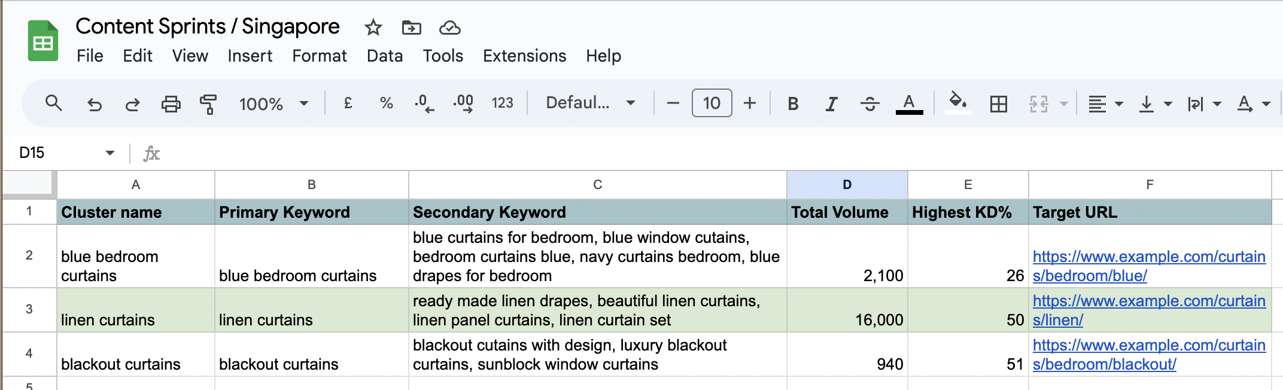Click the cloud save status icon

coord(449,28)
